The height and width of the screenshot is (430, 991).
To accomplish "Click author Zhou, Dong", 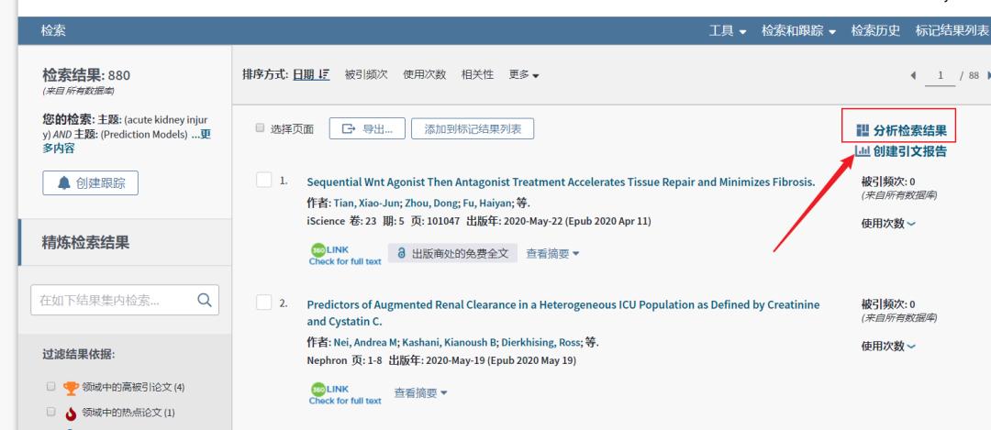I will tap(429, 203).
